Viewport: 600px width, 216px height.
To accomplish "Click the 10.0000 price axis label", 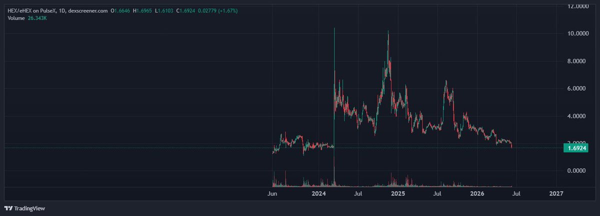I will coord(577,34).
